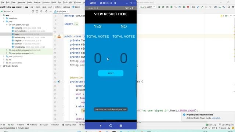Select the CastVote class file
The image size is (235, 132).
click(18, 28)
